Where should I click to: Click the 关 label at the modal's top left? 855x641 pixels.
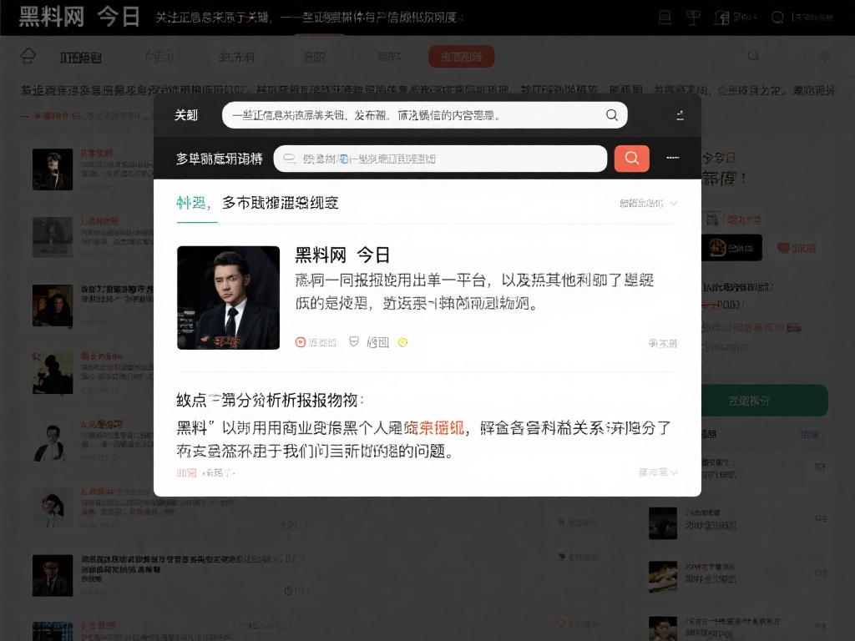[185, 115]
